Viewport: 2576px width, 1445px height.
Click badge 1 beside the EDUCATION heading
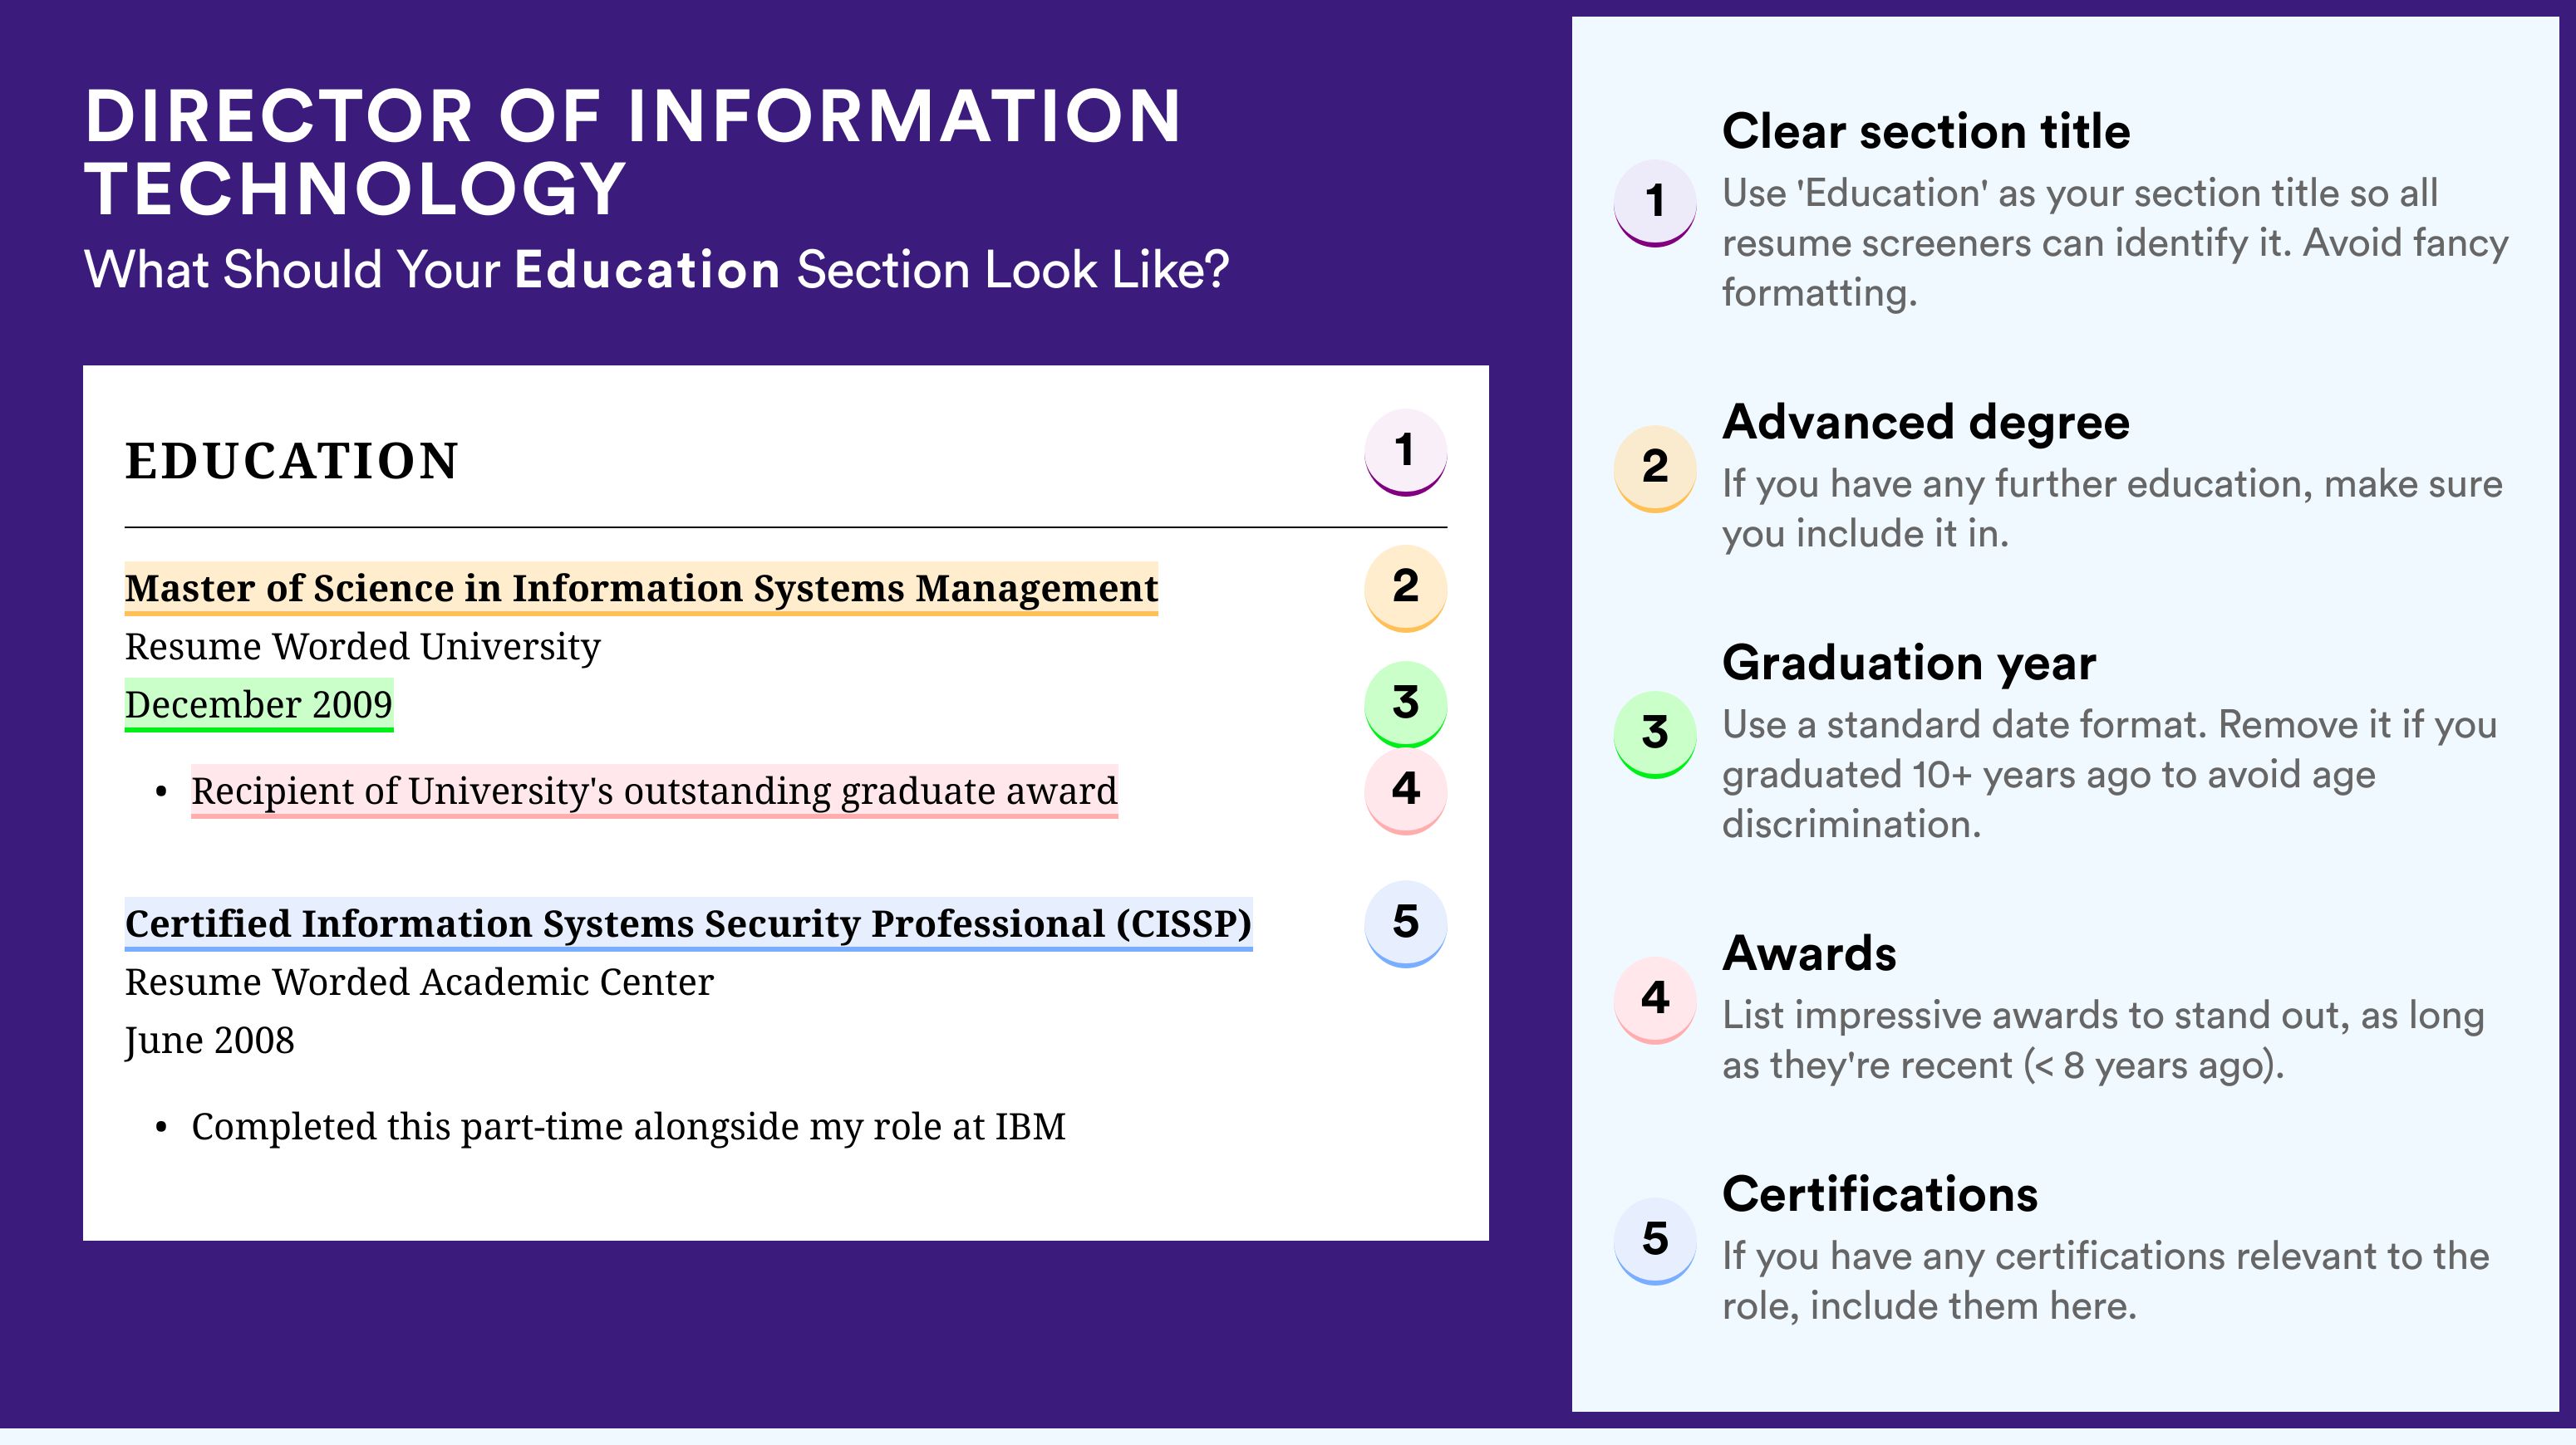(1405, 451)
